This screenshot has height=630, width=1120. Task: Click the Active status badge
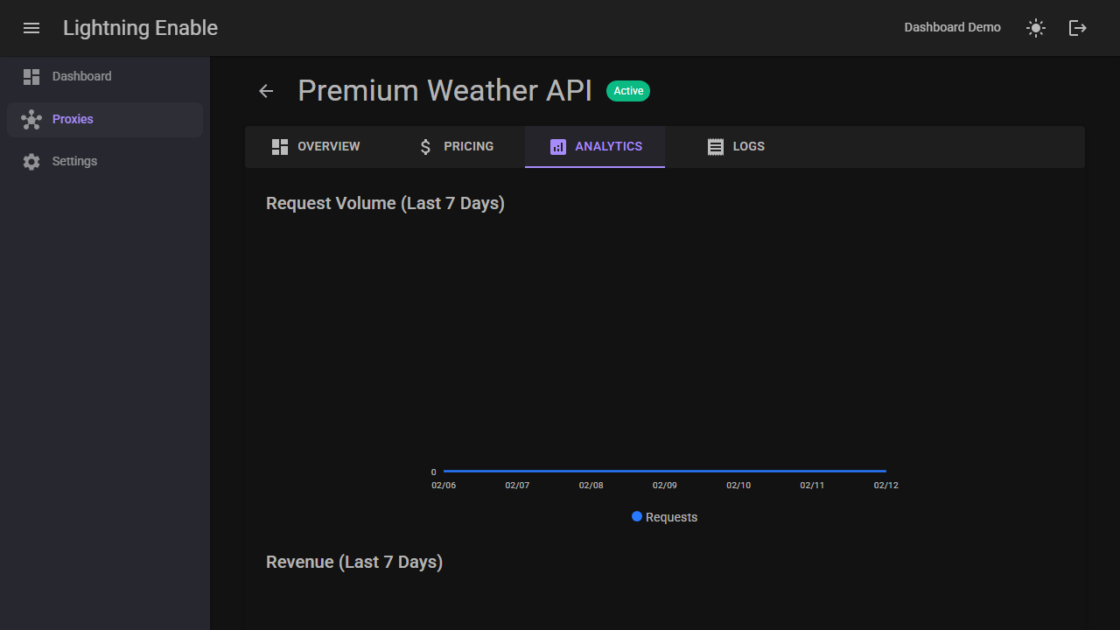(x=628, y=90)
